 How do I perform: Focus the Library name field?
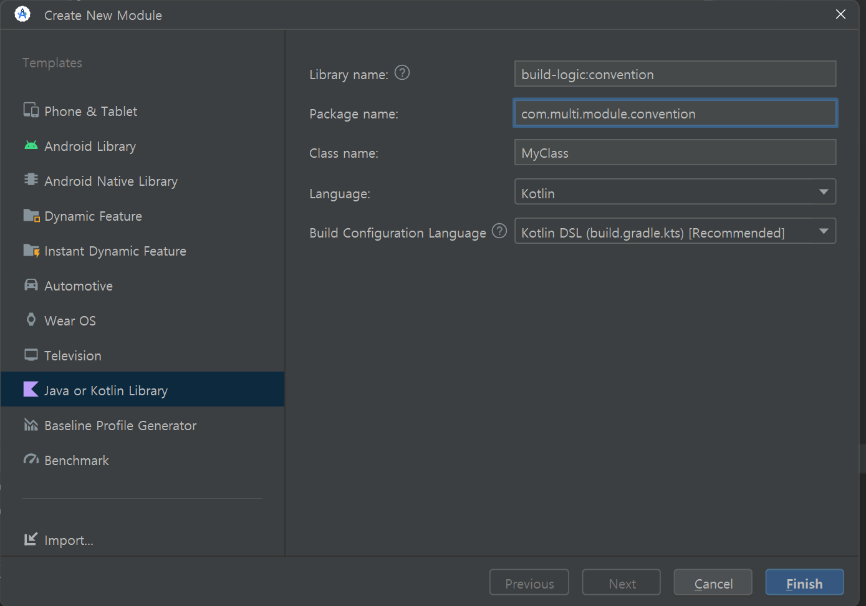[x=675, y=74]
